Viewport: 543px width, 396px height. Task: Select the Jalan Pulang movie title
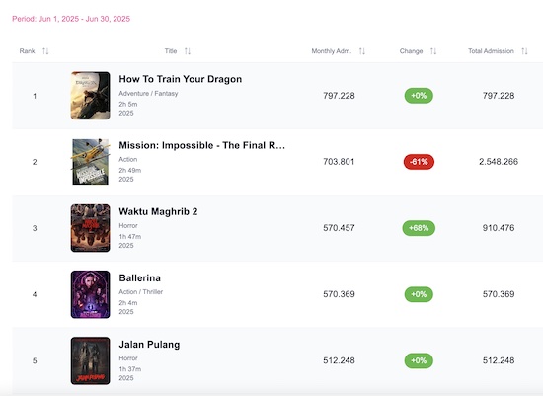pos(149,345)
